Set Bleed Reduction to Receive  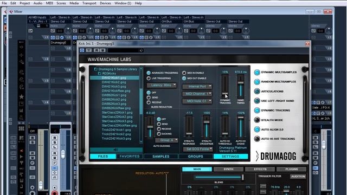tap(149, 102)
